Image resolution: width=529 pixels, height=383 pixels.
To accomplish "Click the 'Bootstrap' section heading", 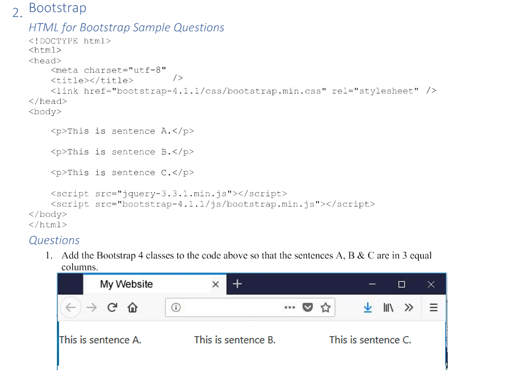I will click(x=58, y=8).
